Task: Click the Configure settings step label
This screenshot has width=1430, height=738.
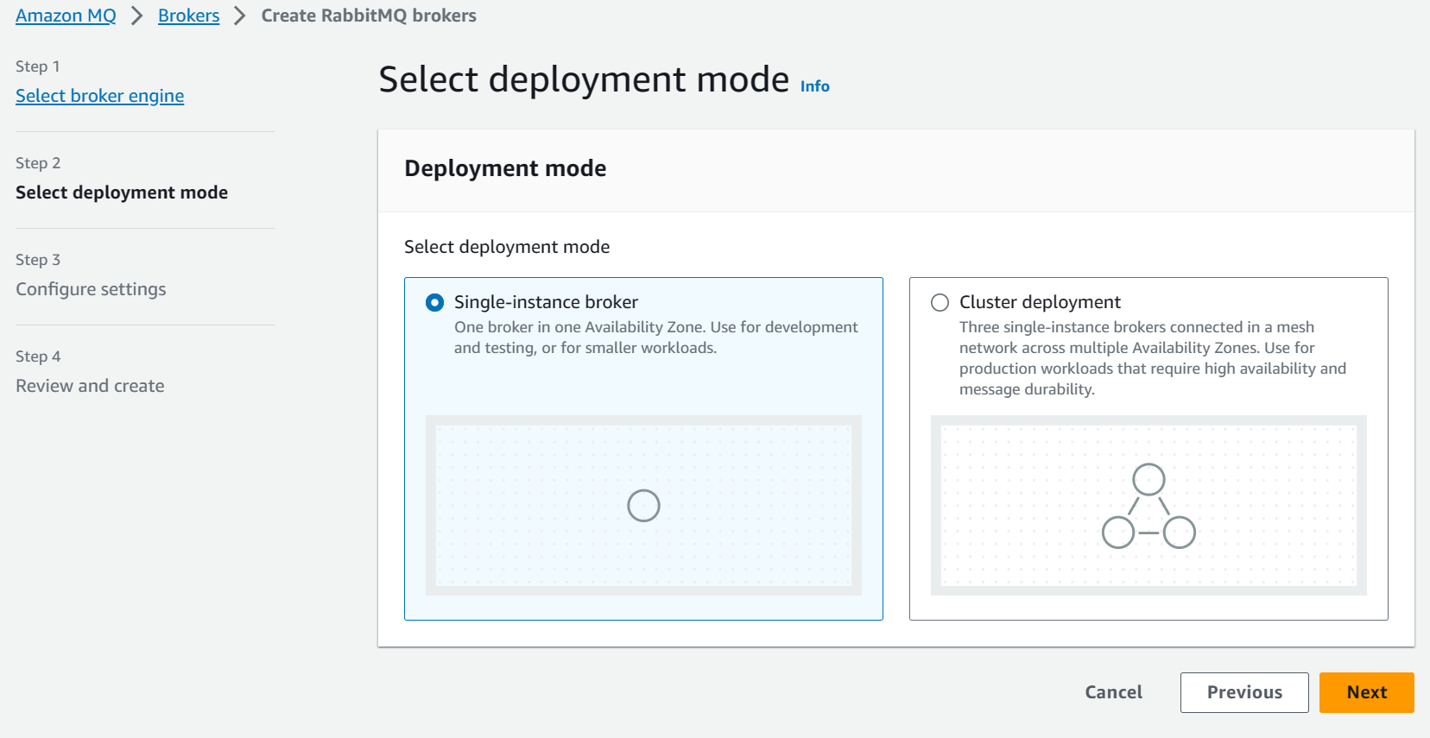Action: coord(91,289)
